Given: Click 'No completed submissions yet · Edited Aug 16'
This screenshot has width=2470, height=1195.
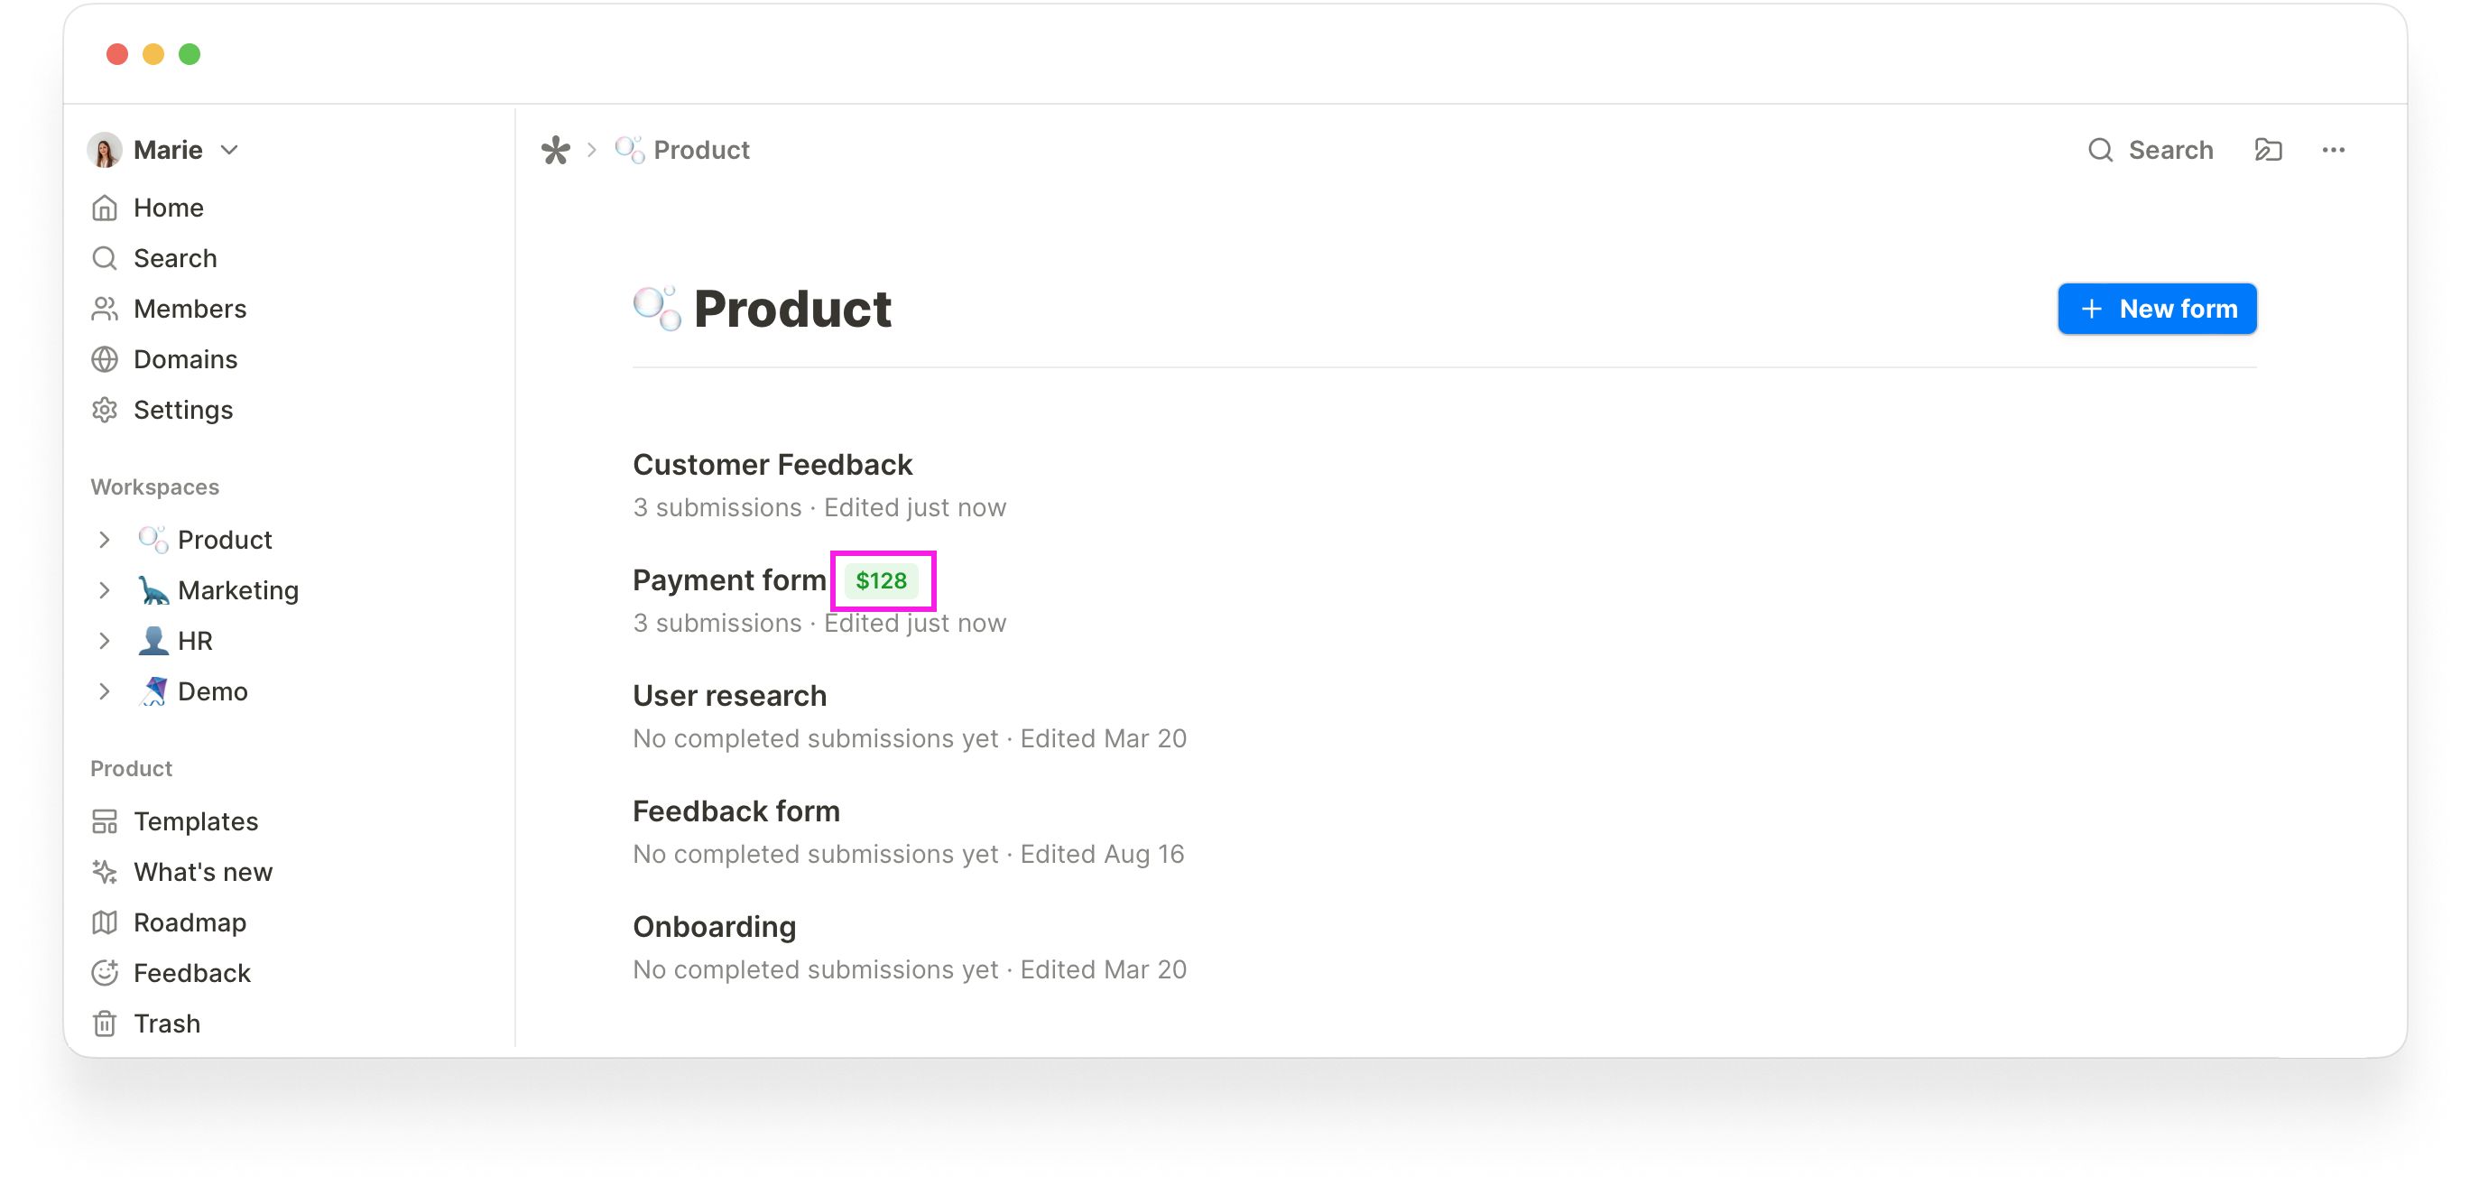Looking at the screenshot, I should [x=908, y=855].
